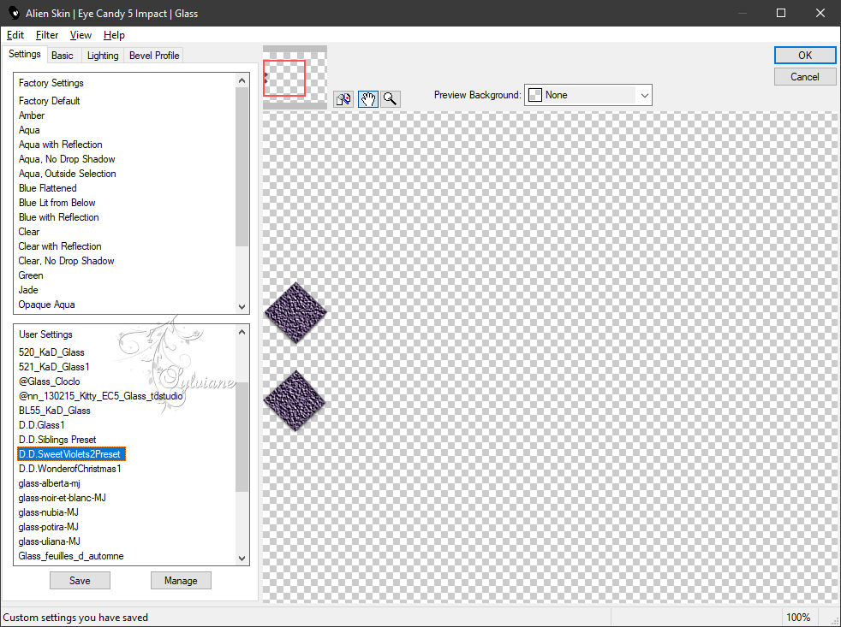Select the Clear preset
Viewport: 841px width, 627px height.
coord(29,232)
